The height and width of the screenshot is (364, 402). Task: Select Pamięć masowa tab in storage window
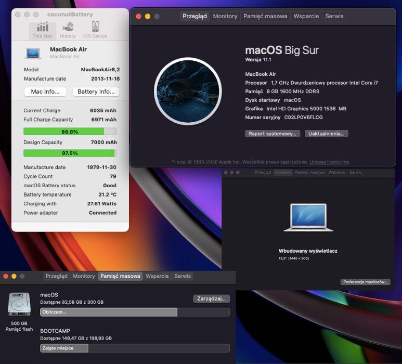(x=120, y=276)
